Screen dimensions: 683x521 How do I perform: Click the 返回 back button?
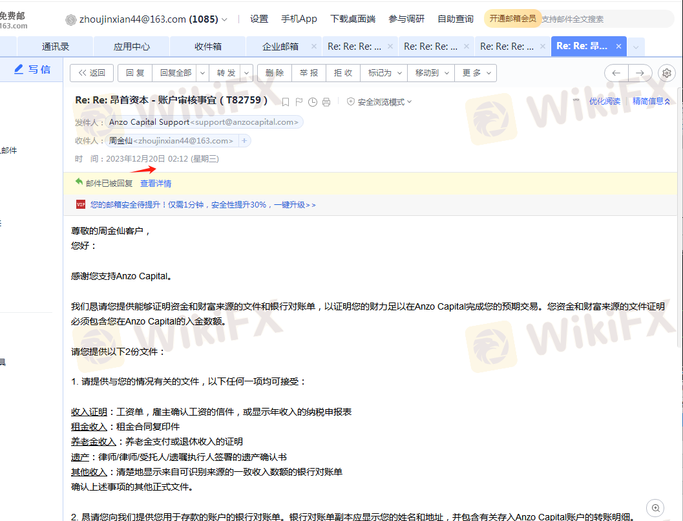pos(92,73)
